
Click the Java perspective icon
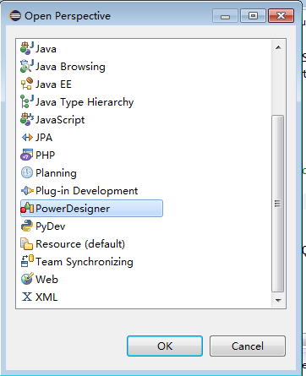click(x=27, y=48)
